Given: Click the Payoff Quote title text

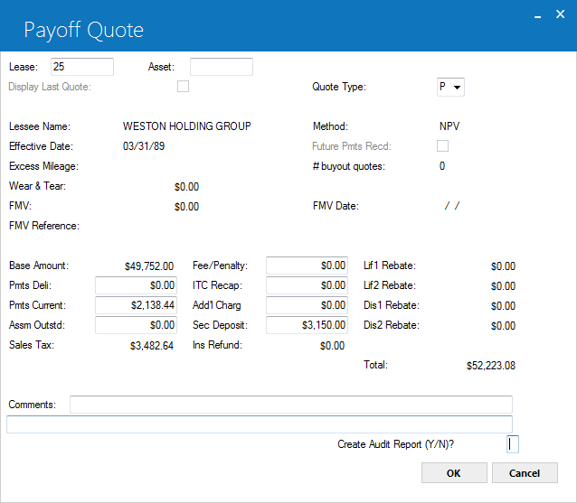Looking at the screenshot, I should pos(84,30).
